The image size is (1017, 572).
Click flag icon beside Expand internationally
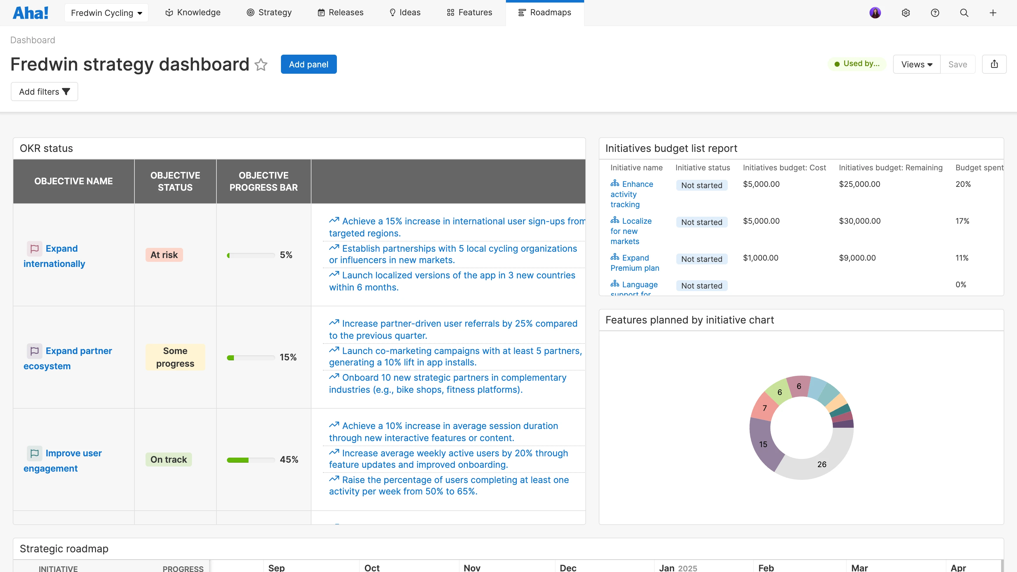(34, 248)
